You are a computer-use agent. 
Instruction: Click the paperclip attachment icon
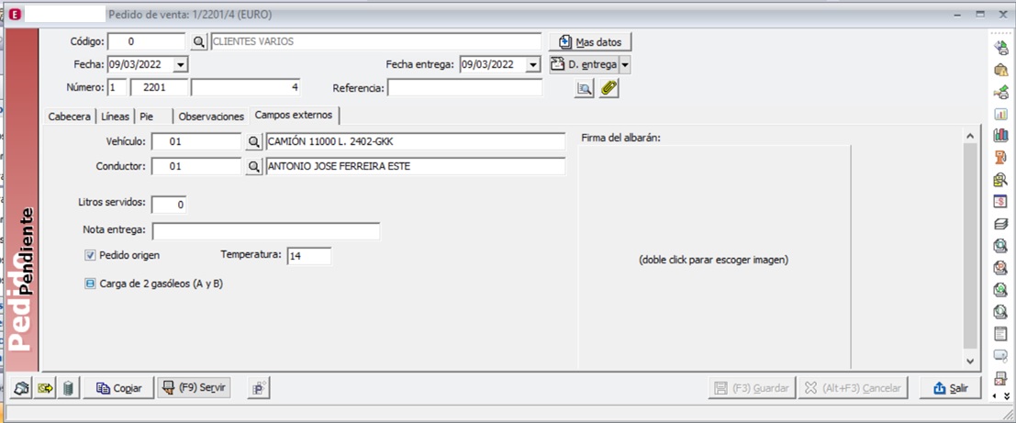[x=608, y=88]
